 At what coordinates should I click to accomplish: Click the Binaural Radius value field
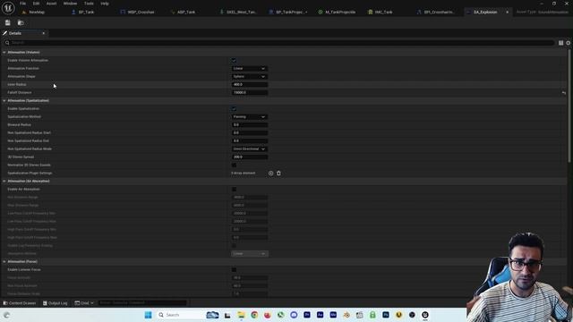point(250,125)
